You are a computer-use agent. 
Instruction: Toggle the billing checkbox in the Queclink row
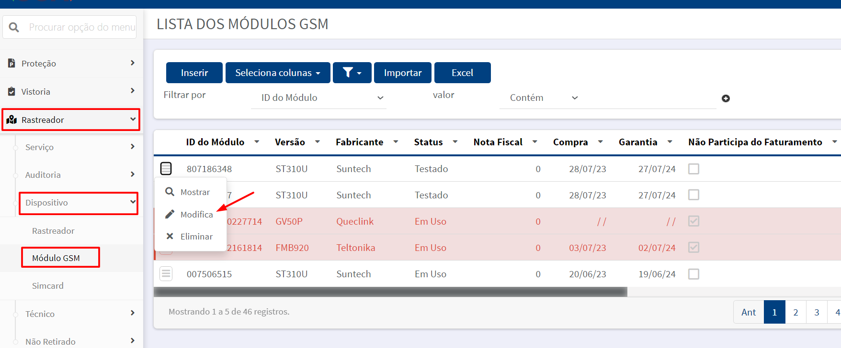point(693,221)
